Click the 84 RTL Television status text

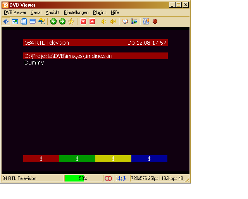pos(19,178)
